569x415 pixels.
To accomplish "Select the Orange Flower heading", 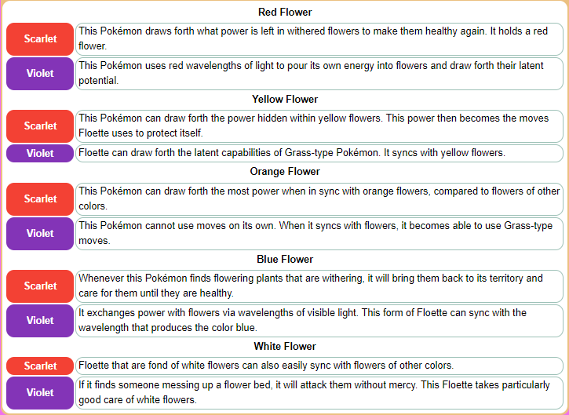I will [284, 172].
